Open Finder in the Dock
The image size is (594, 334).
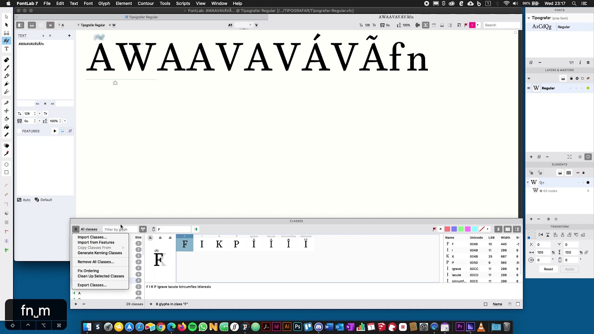click(x=87, y=327)
